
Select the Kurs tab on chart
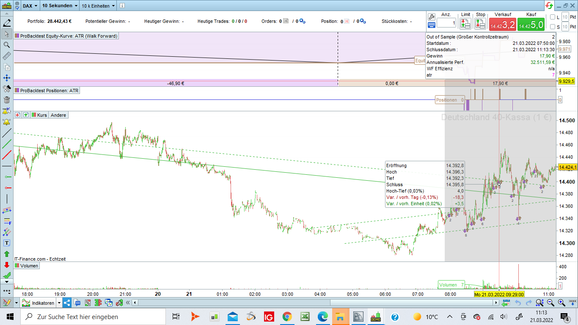point(42,115)
